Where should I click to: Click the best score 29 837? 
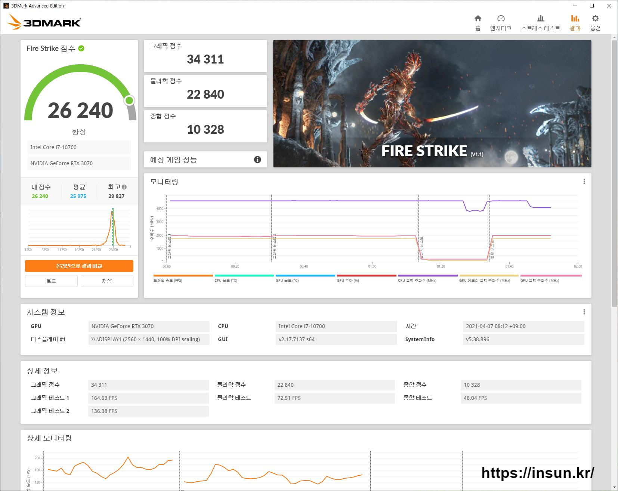(117, 196)
